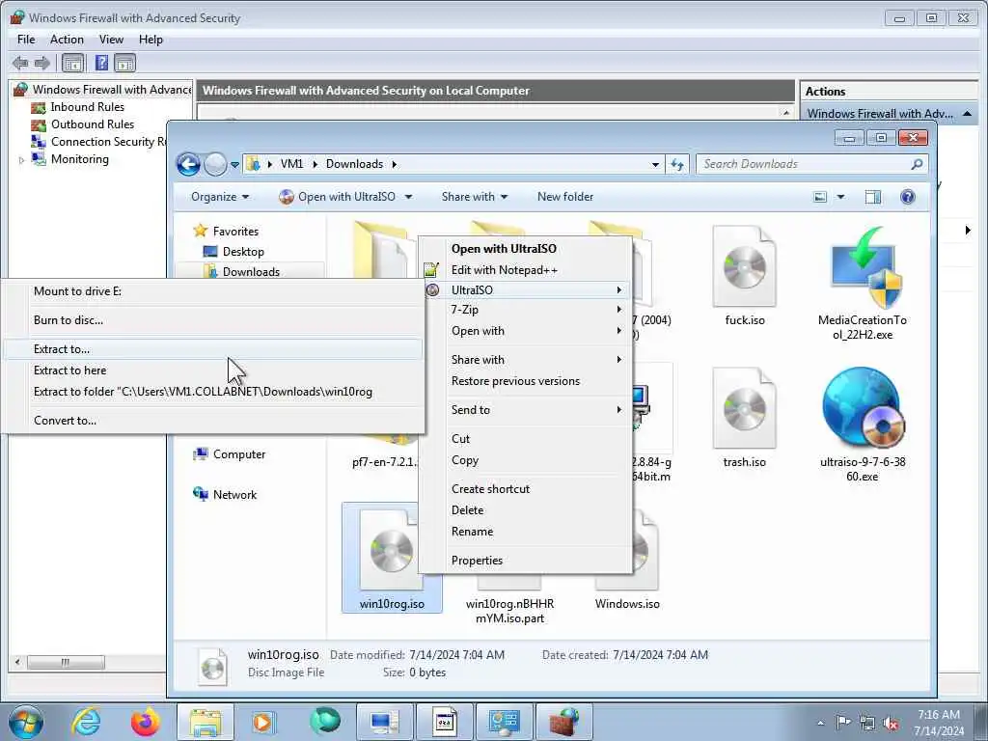Select ultraiso-9-7-6-3860.exe installer
This screenshot has height=741, width=988.
coord(863,425)
